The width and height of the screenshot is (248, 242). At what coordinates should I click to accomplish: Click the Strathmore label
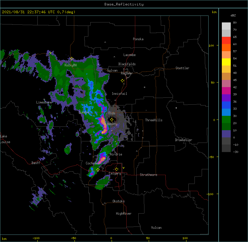pyautogui.click(x=148, y=175)
